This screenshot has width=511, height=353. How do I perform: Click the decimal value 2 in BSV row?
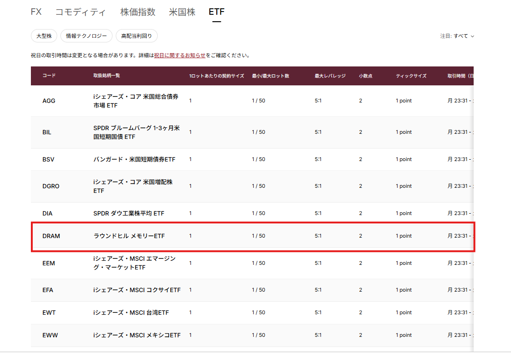click(x=361, y=159)
